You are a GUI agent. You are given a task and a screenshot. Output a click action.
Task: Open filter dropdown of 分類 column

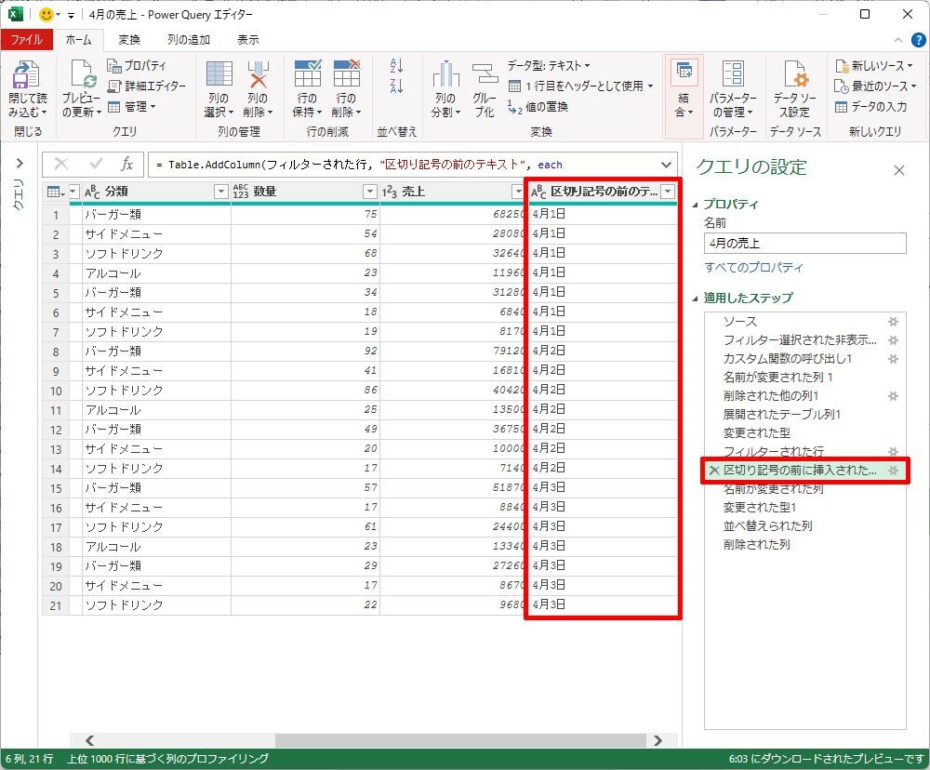pos(220,192)
